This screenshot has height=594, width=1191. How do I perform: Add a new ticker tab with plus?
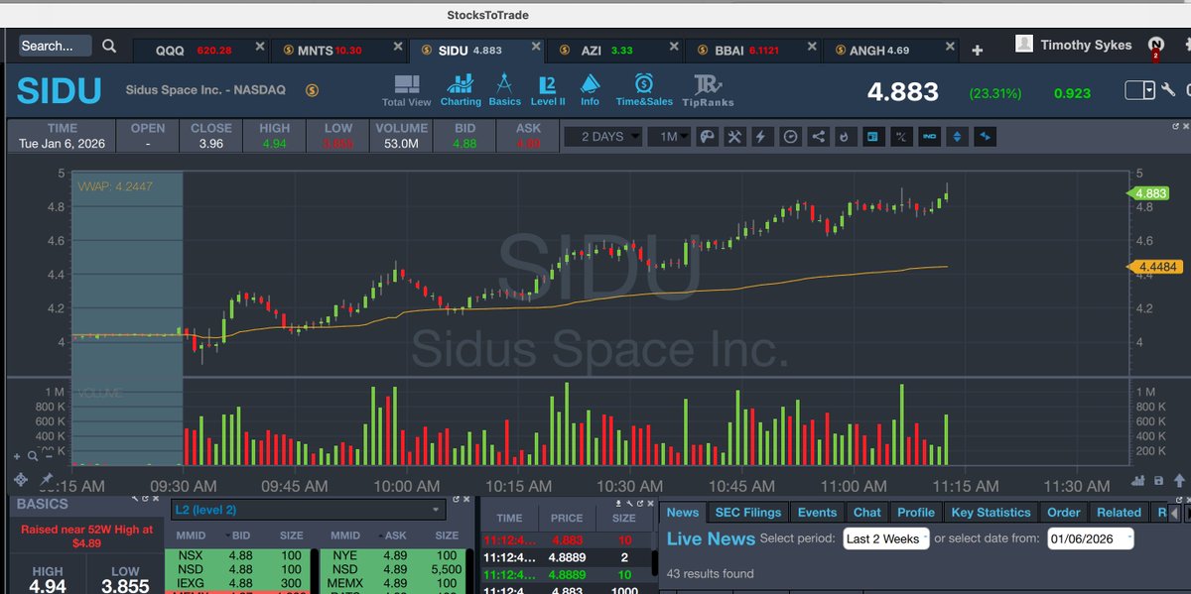point(977,50)
